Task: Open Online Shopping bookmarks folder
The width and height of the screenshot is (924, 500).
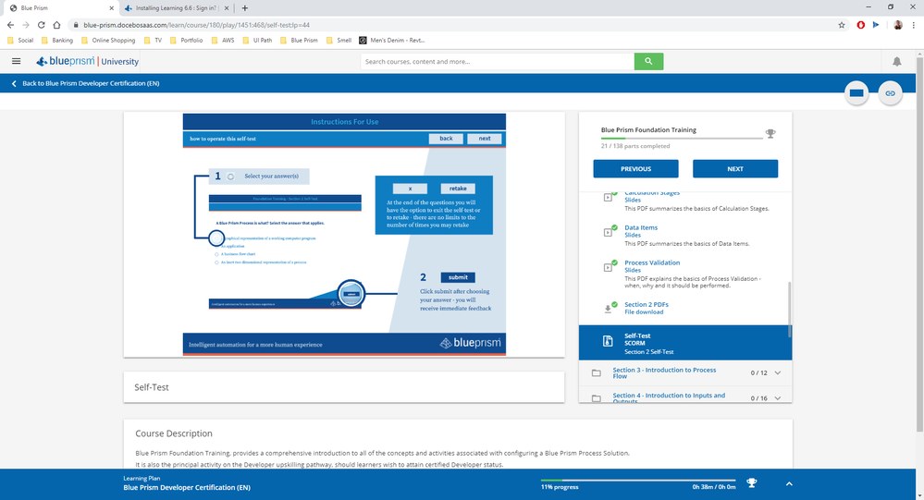Action: point(108,41)
